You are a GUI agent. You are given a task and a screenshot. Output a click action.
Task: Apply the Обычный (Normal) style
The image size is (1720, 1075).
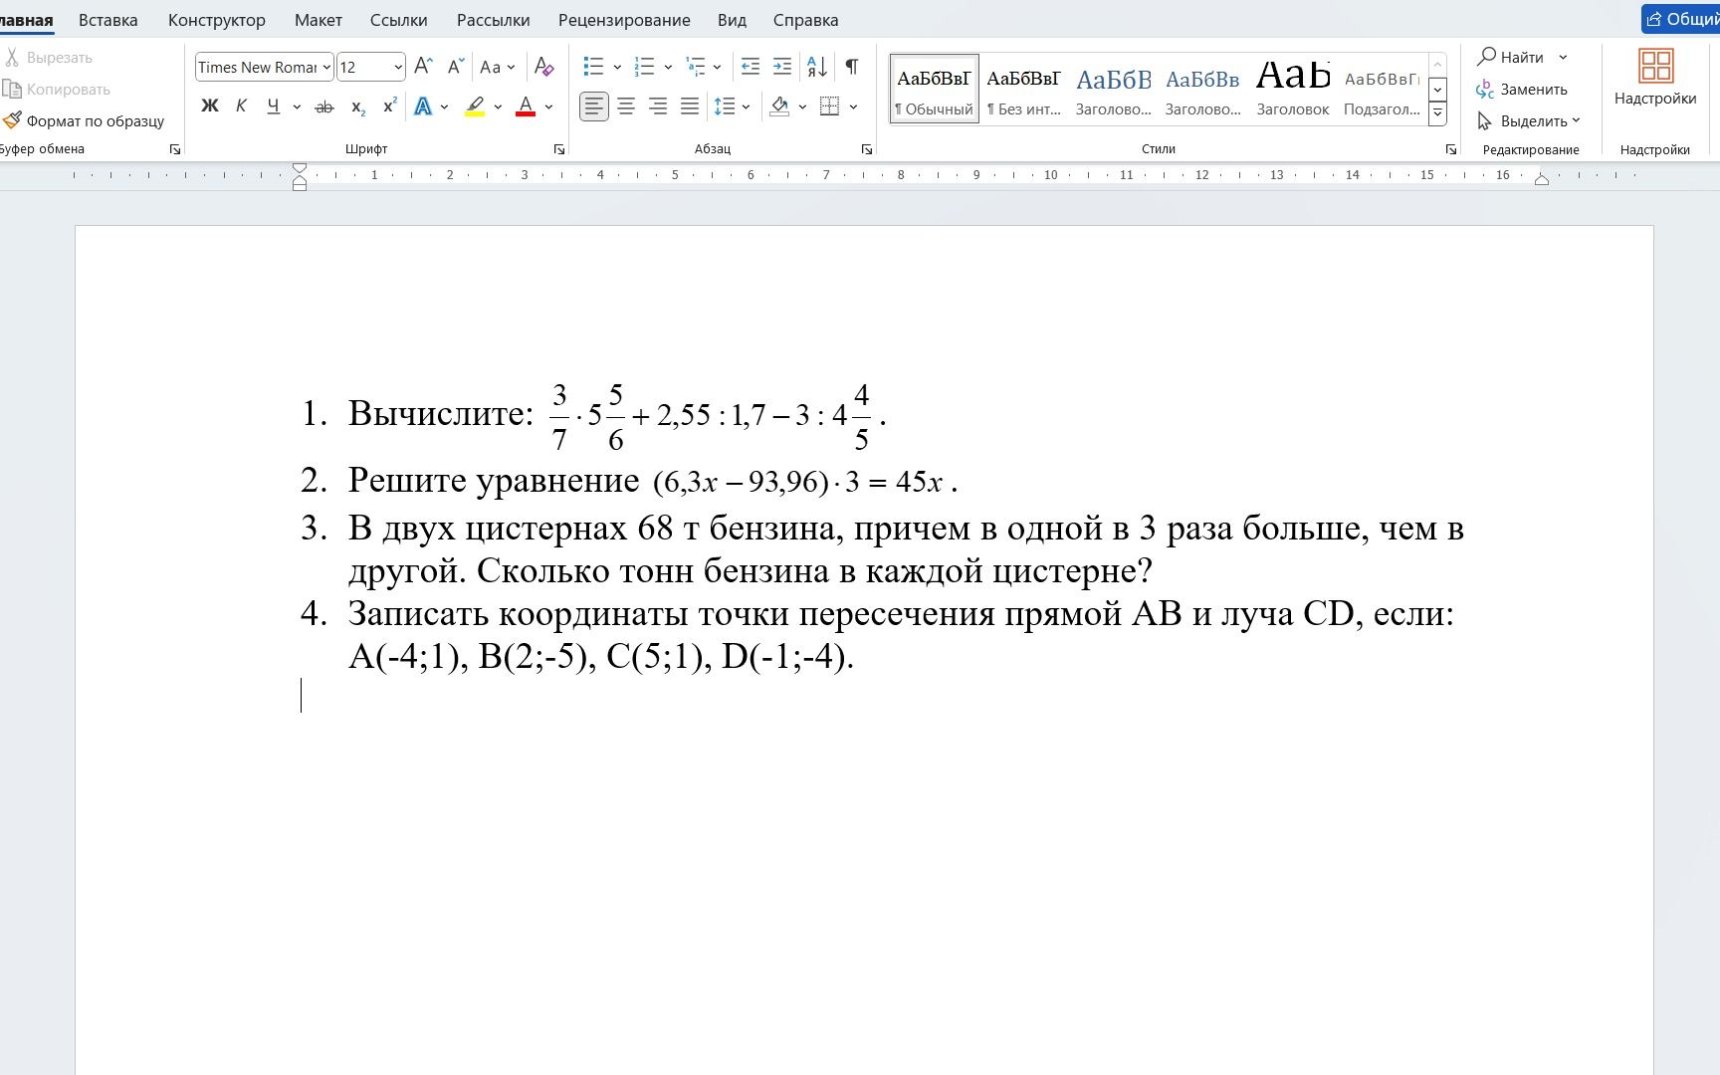934,89
